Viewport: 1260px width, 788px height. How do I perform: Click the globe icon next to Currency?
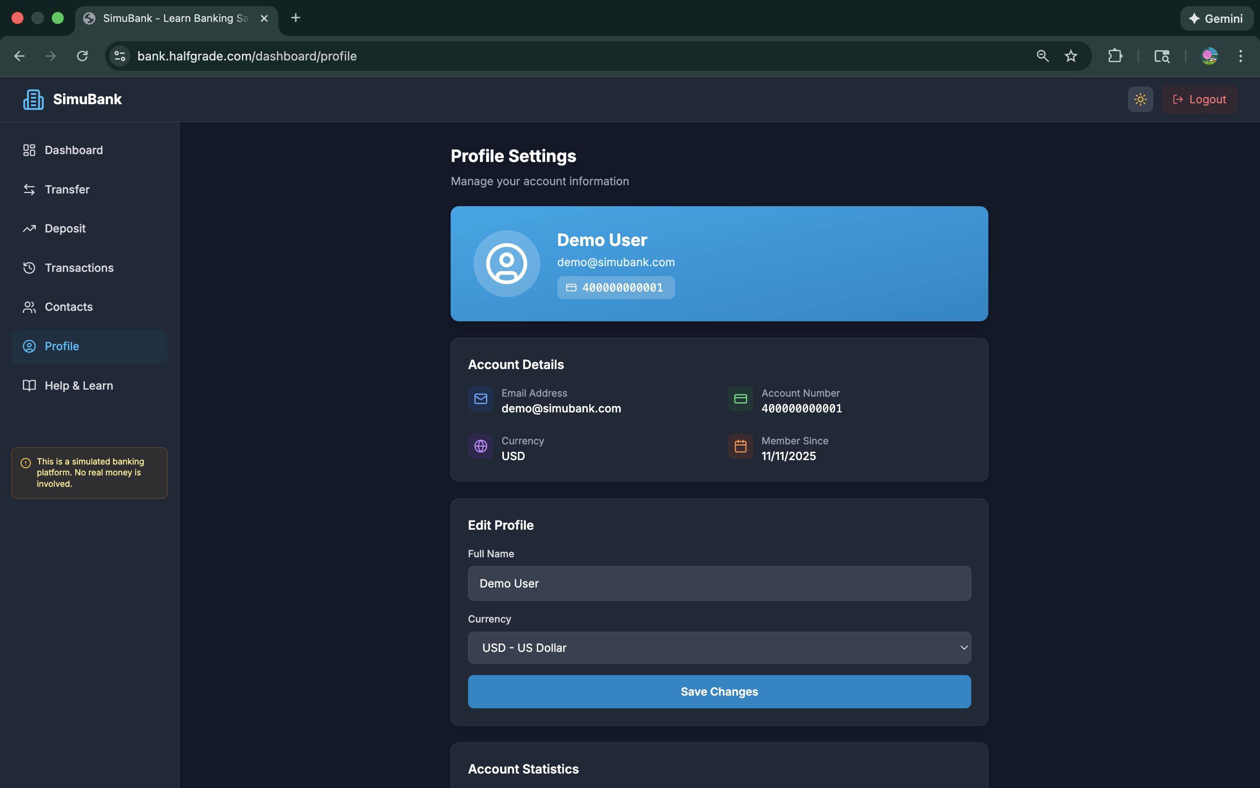(x=480, y=446)
